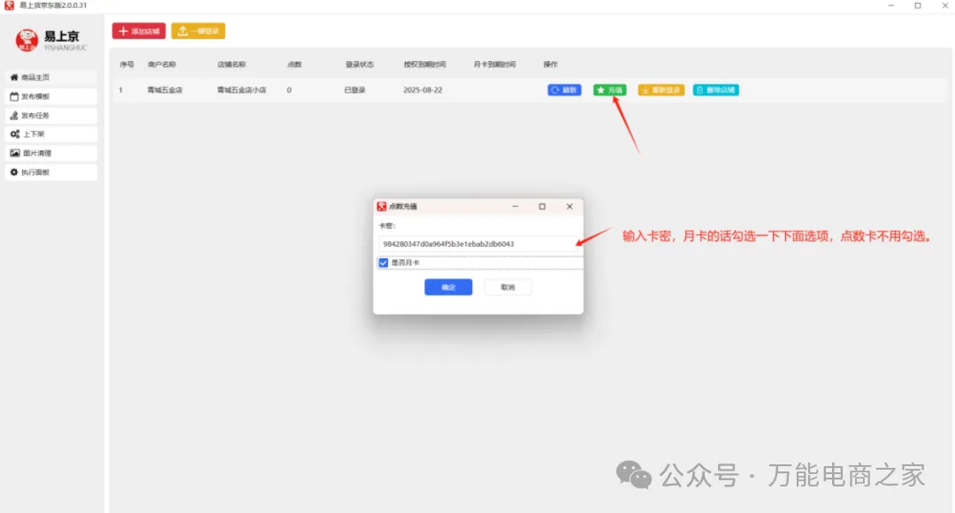Go to 发布模板 in the sidebar
This screenshot has width=955, height=513.
(x=50, y=96)
